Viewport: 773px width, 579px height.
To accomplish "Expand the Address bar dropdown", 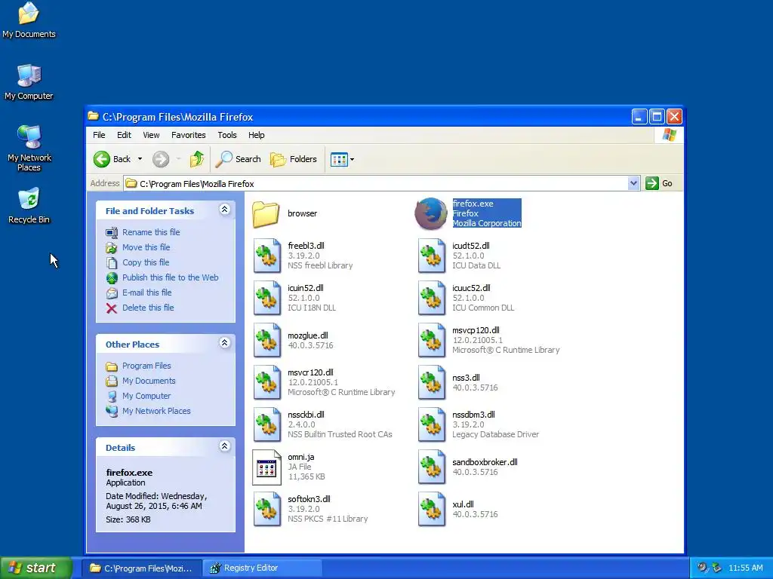I will [x=633, y=184].
